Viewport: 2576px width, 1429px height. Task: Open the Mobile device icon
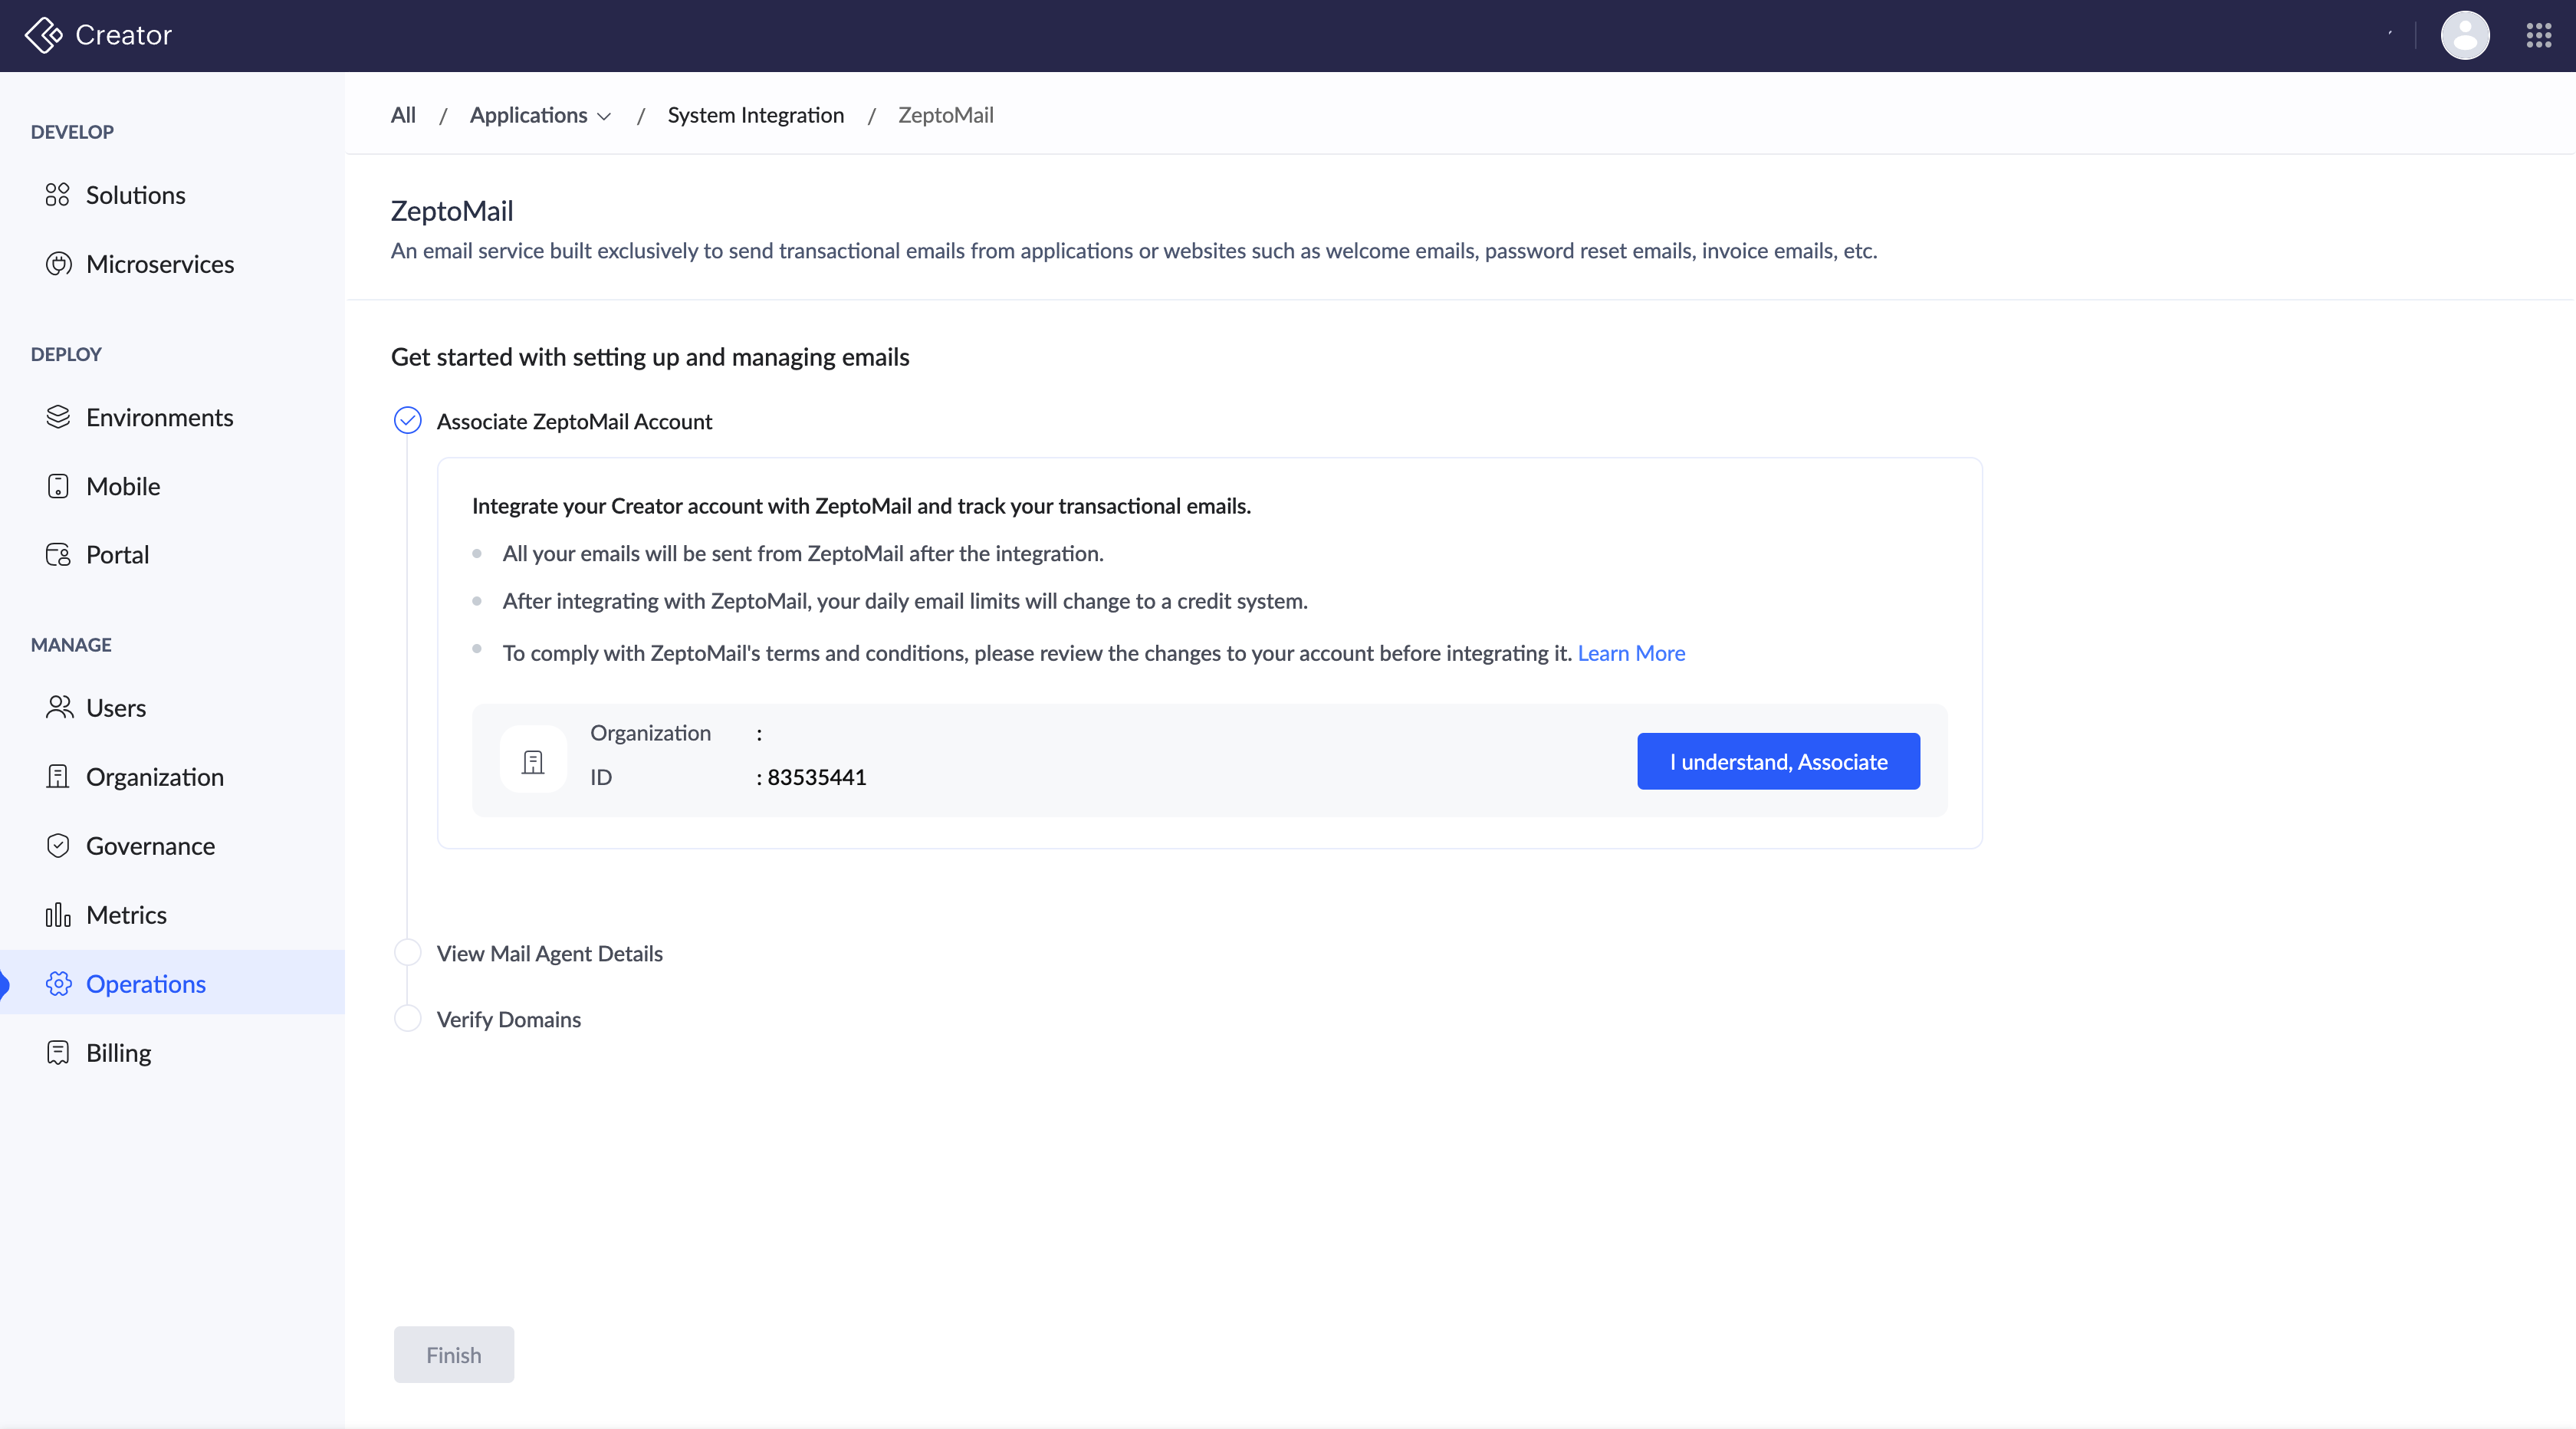pyautogui.click(x=58, y=486)
